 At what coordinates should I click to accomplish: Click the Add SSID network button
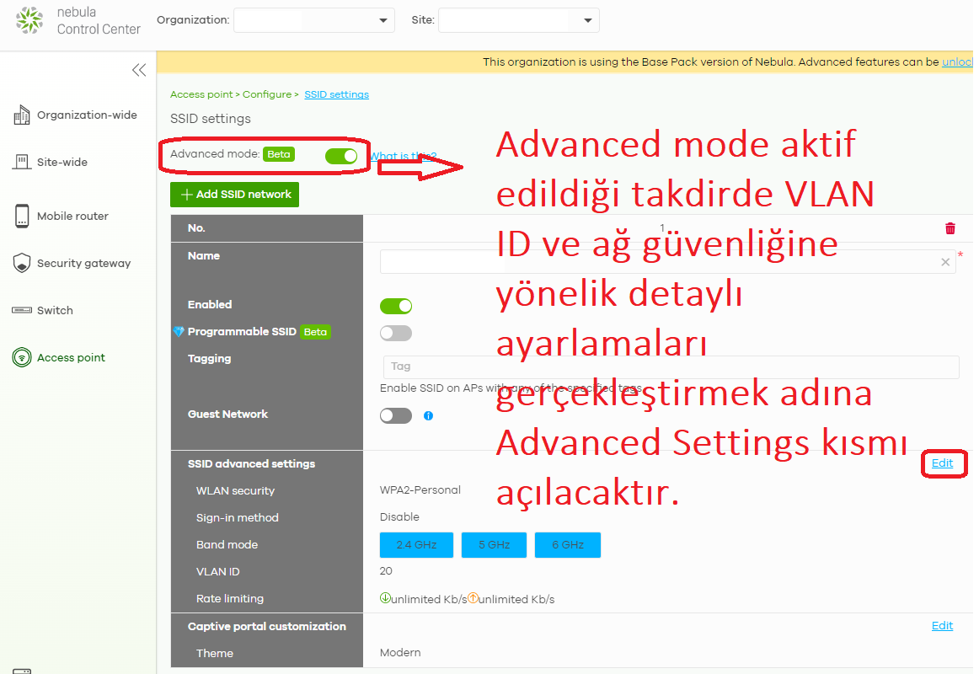[234, 195]
